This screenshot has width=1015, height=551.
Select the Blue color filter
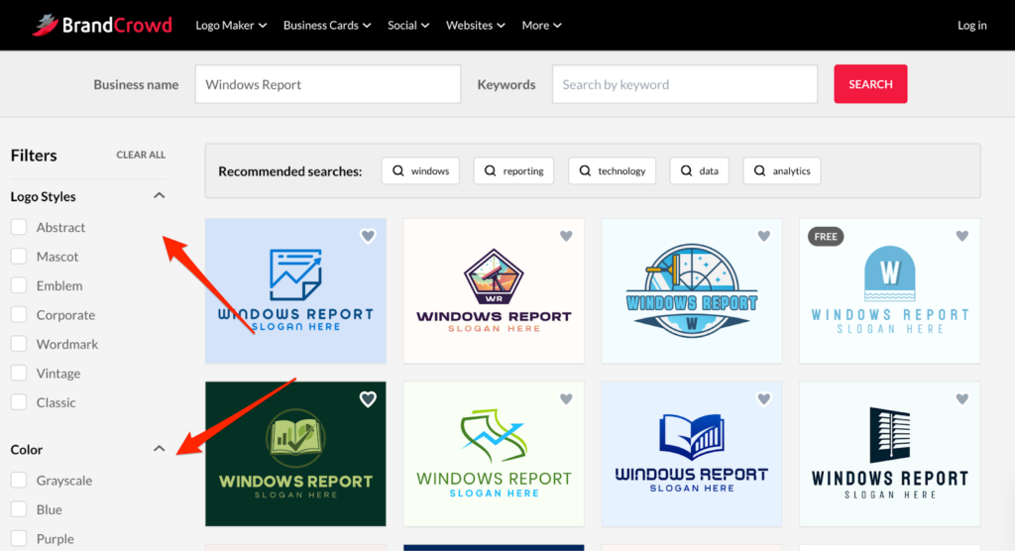pos(19,509)
